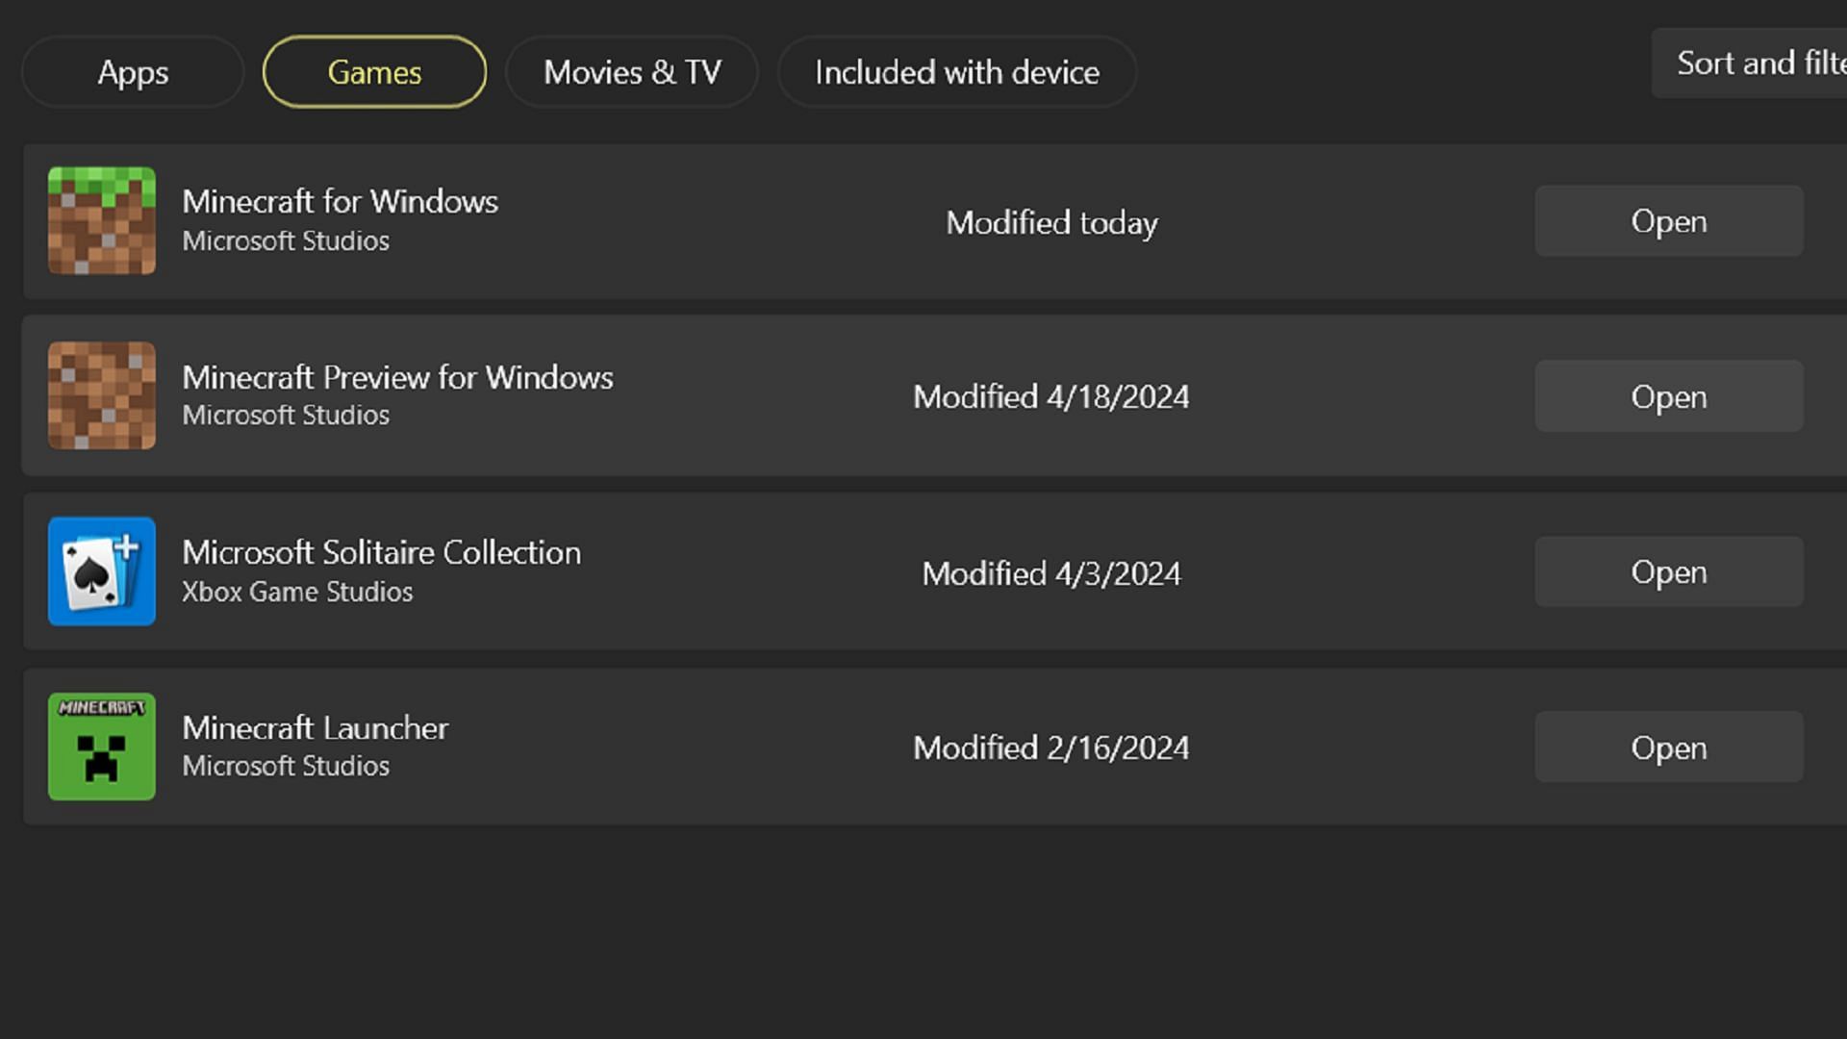Click Open for Minecraft Launcher
Screen dimensions: 1847x1039
click(1668, 748)
